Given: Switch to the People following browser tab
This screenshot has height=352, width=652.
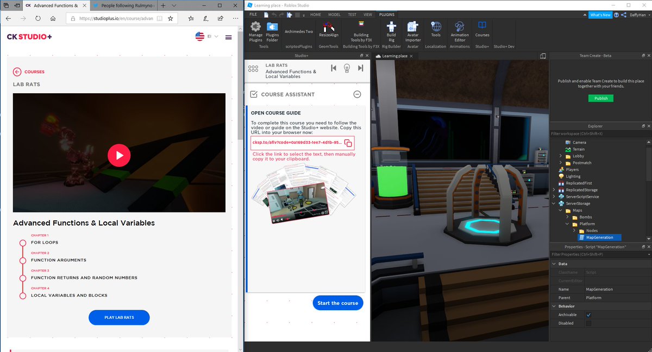Looking at the screenshot, I should click(124, 5).
